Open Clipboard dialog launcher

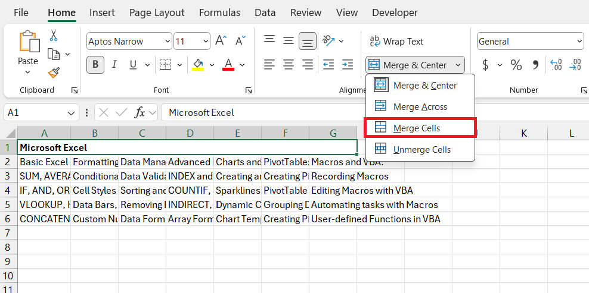click(x=75, y=90)
